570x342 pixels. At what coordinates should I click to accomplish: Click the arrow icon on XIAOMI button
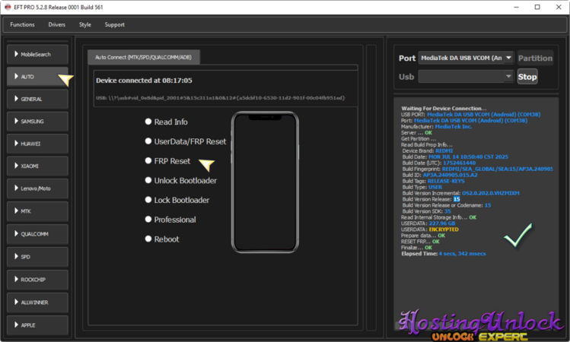pyautogui.click(x=15, y=166)
